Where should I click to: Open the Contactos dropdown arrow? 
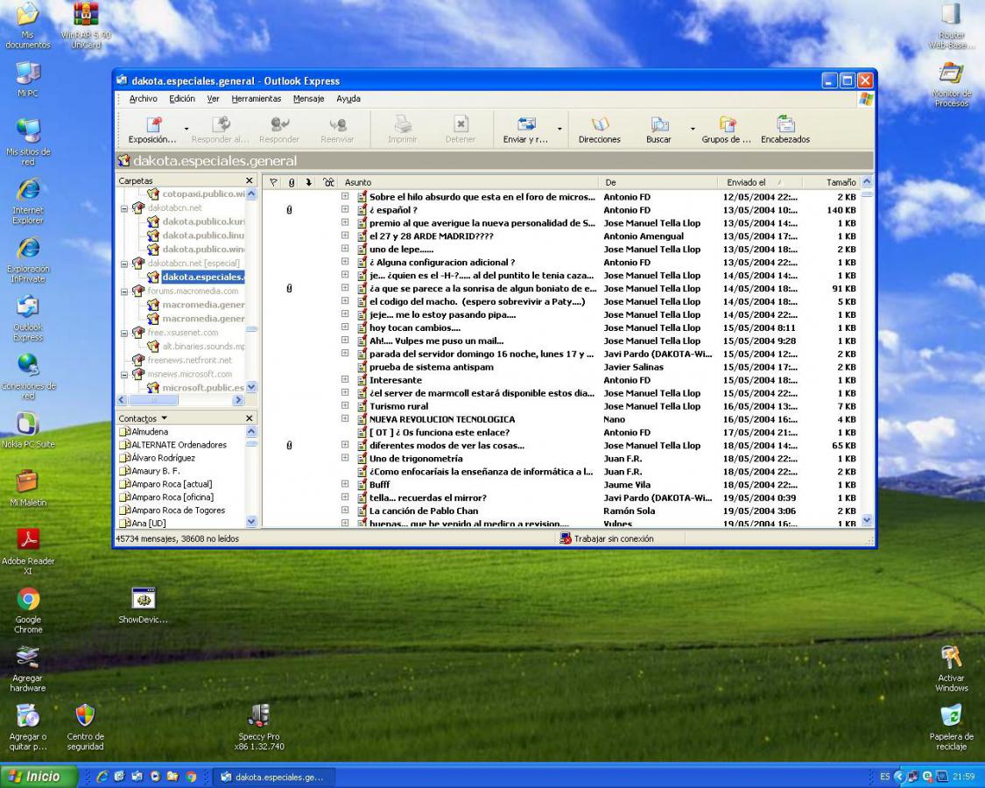(163, 419)
